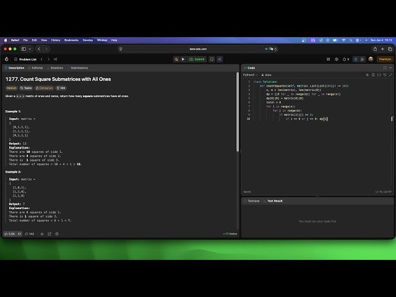Open the Apple menu
Image resolution: width=396 pixels, height=297 pixels.
pyautogui.click(x=6, y=40)
